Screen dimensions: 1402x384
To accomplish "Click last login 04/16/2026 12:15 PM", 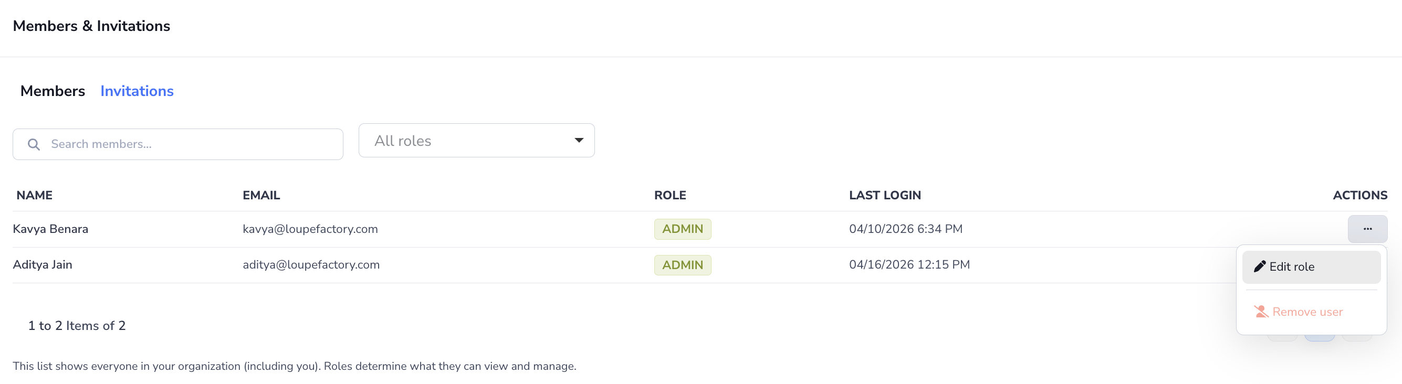I will tap(909, 265).
